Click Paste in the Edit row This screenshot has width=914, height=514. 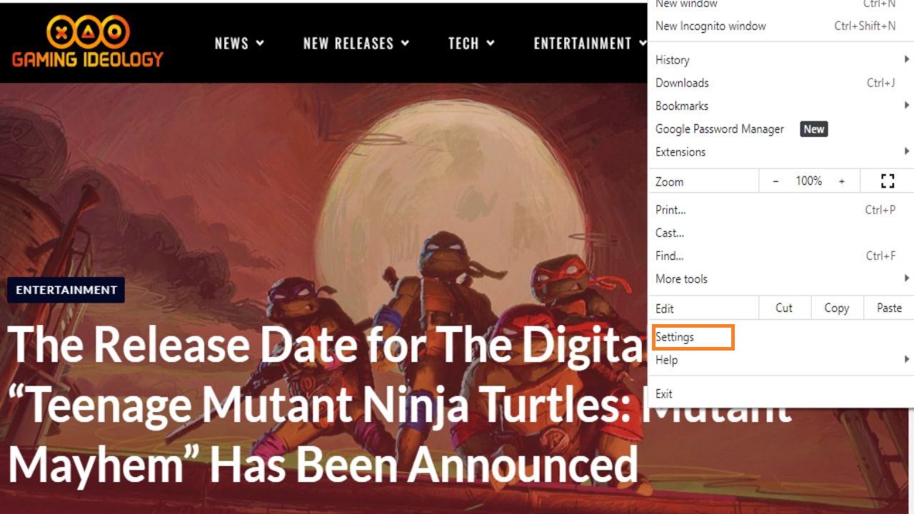889,308
